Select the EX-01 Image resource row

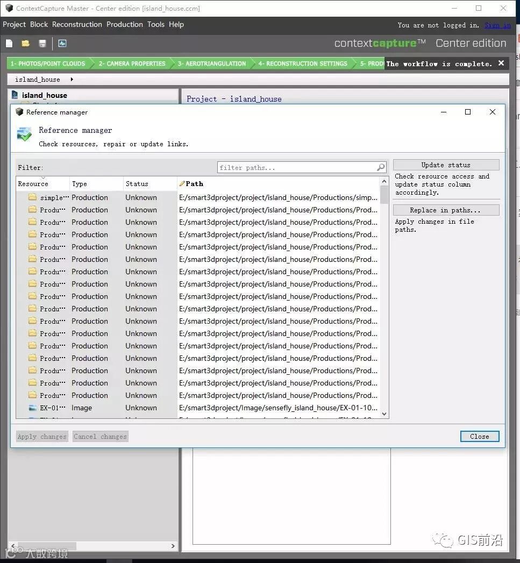click(x=197, y=408)
